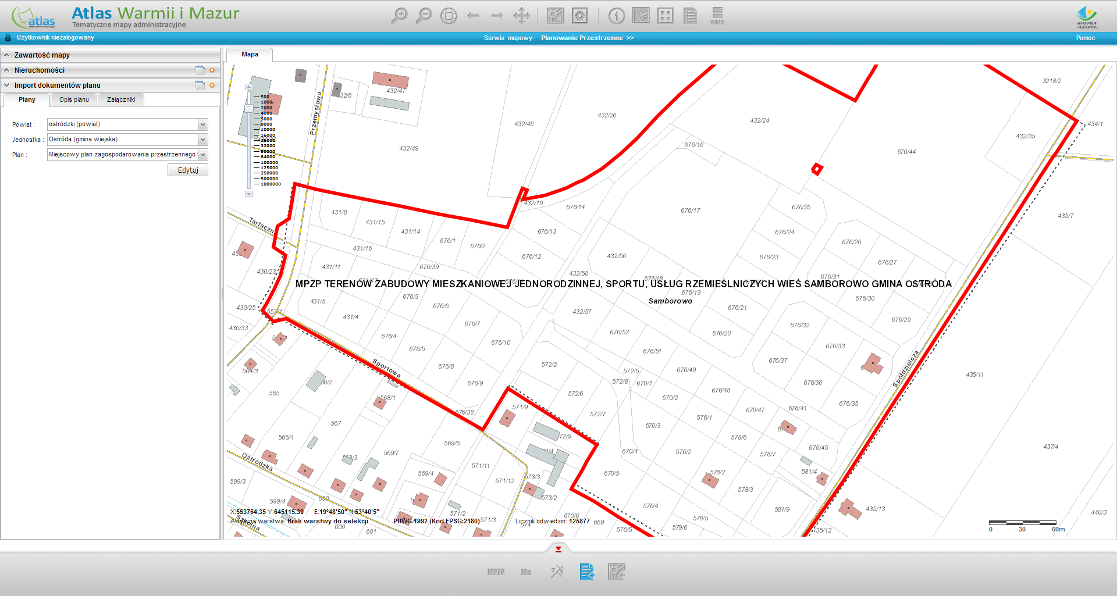Open the Powiat dropdown list

point(203,124)
